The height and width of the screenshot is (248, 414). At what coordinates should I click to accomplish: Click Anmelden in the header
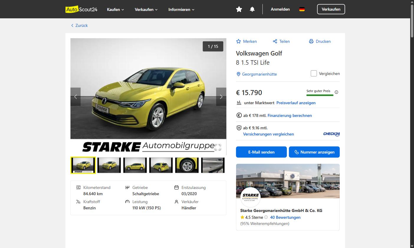280,9
